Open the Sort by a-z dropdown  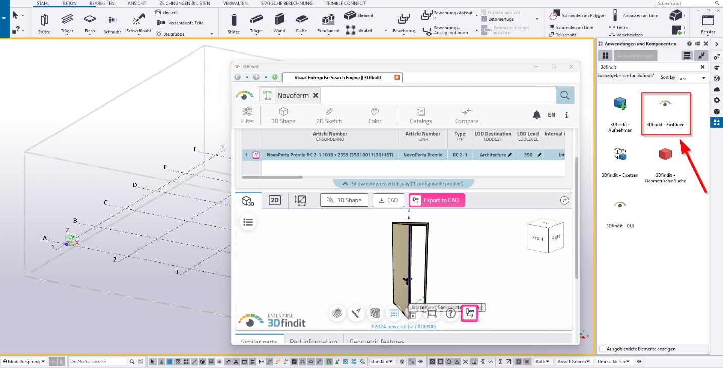(x=692, y=78)
